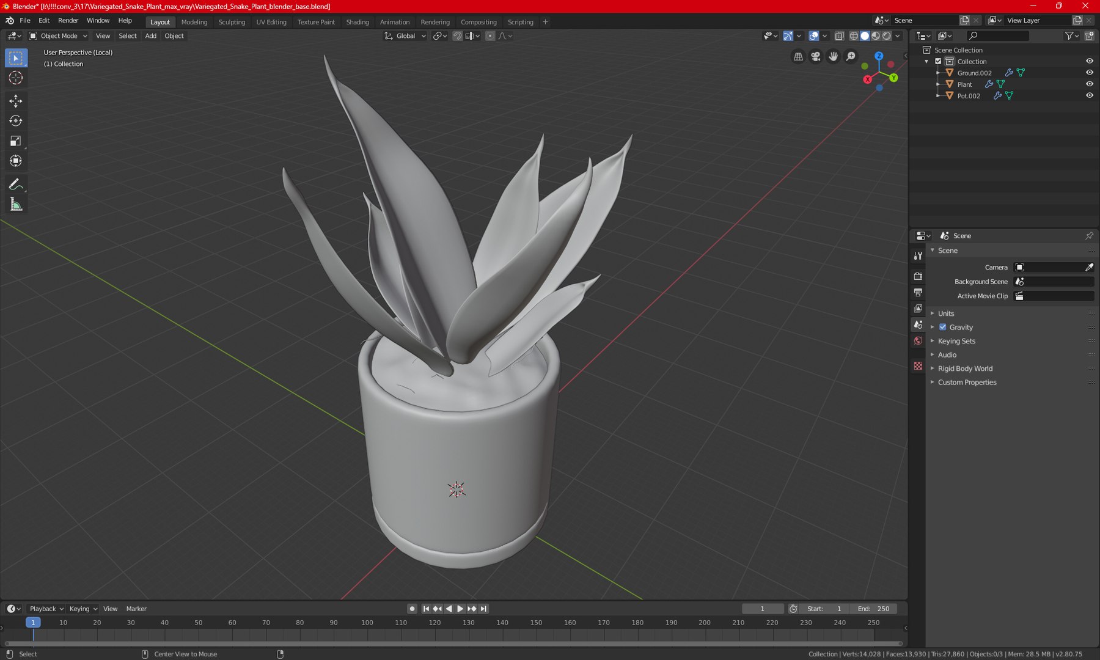Viewport: 1100px width, 660px height.
Task: Open the pivot point dropdown
Action: coord(440,36)
